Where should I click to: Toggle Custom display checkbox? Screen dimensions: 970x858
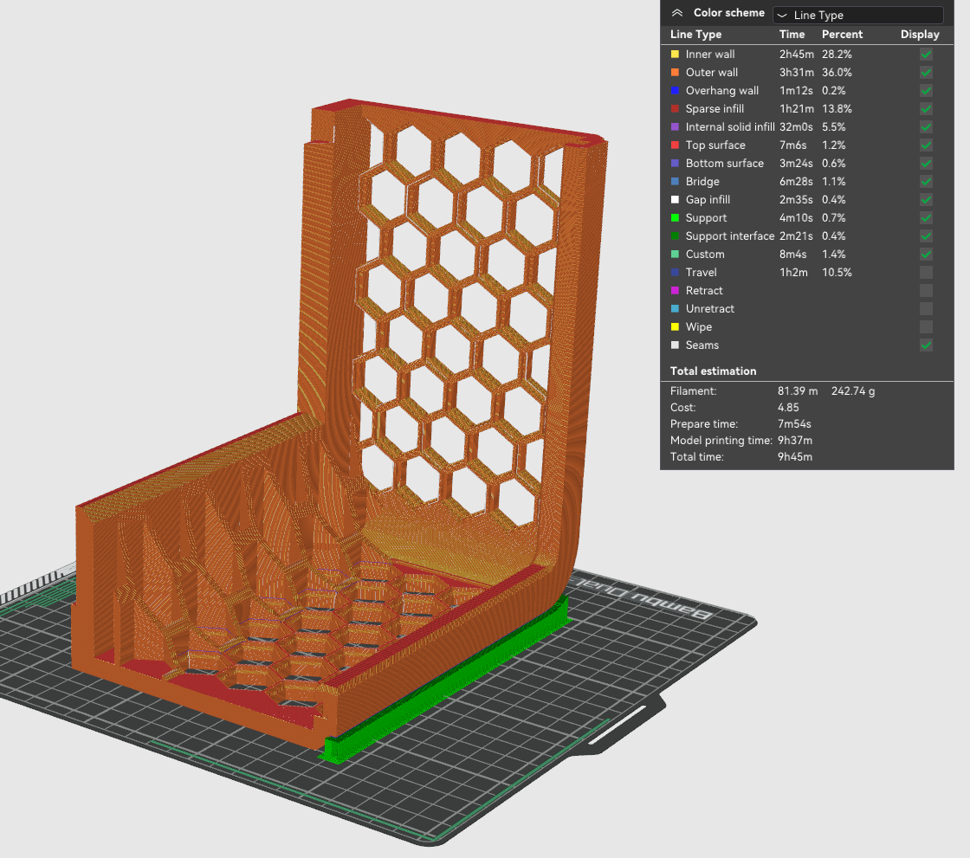[x=926, y=255]
